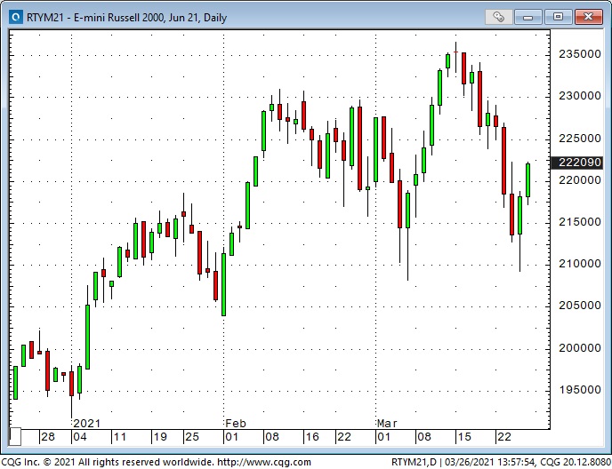The width and height of the screenshot is (612, 469).
Task: Click the 215000 price axis label
Action: (580, 222)
